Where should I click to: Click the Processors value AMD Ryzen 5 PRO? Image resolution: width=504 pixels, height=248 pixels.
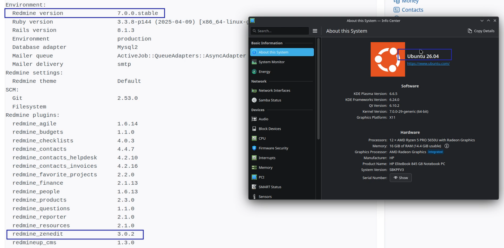(432, 140)
